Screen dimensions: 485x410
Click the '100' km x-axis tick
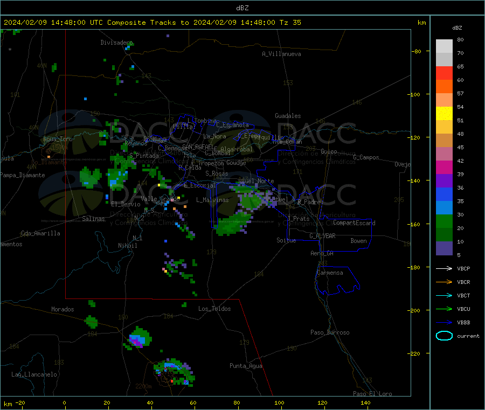[x=279, y=402]
